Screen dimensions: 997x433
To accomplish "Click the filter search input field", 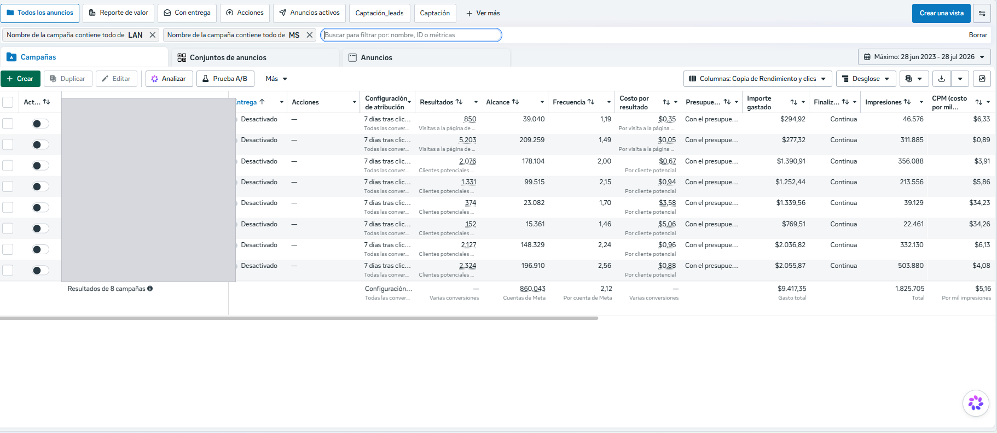I will [x=411, y=35].
